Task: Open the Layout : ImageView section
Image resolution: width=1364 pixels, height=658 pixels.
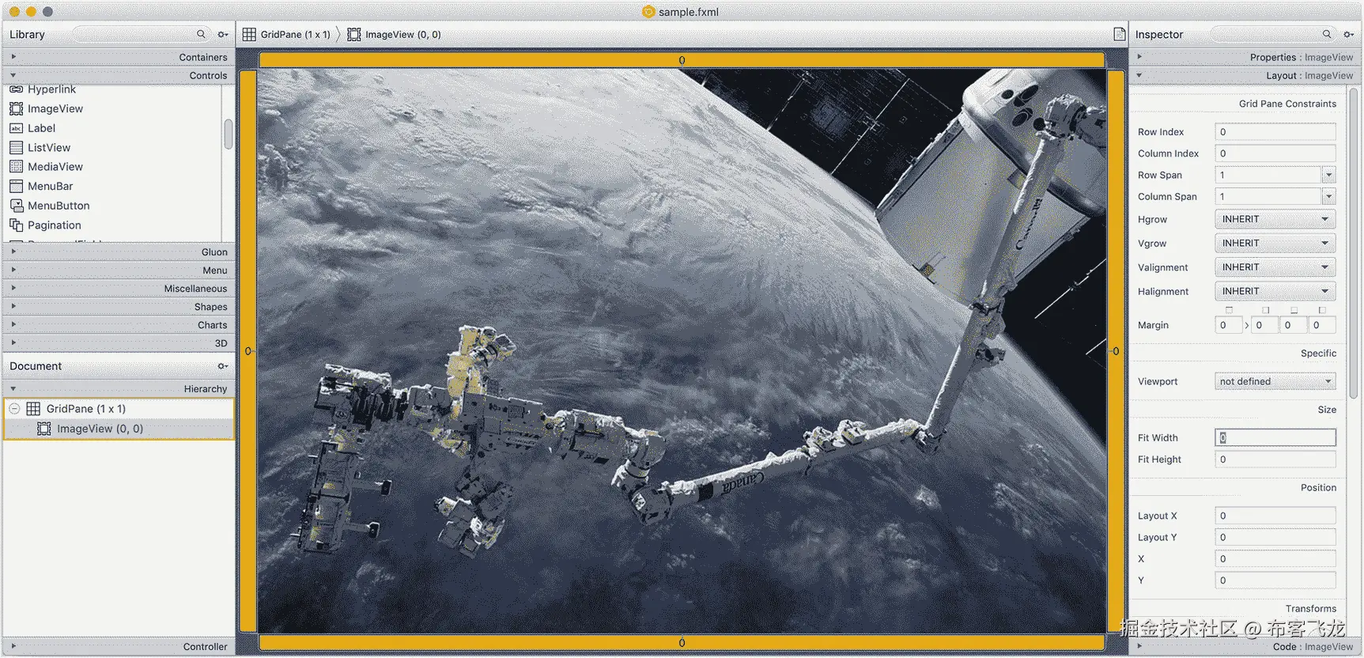Action: click(1245, 75)
